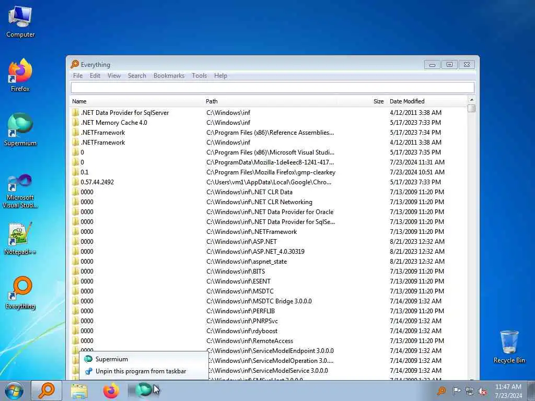Screen dimensions: 535x401
Task: Open the Help menu
Action: [220, 76]
